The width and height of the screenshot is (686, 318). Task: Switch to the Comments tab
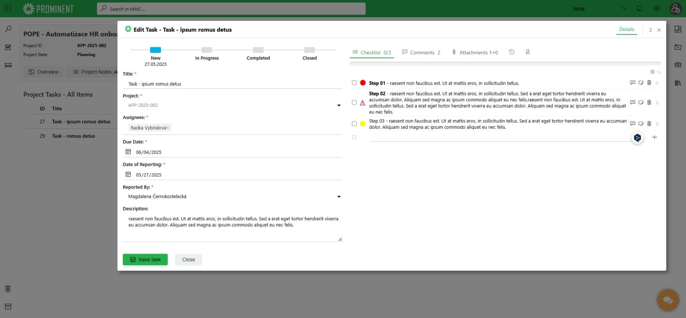pyautogui.click(x=421, y=52)
